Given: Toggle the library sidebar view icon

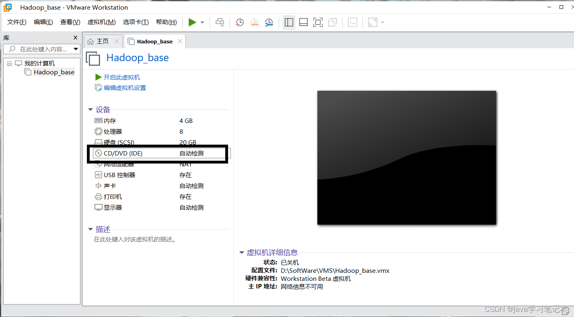Looking at the screenshot, I should click(x=289, y=22).
